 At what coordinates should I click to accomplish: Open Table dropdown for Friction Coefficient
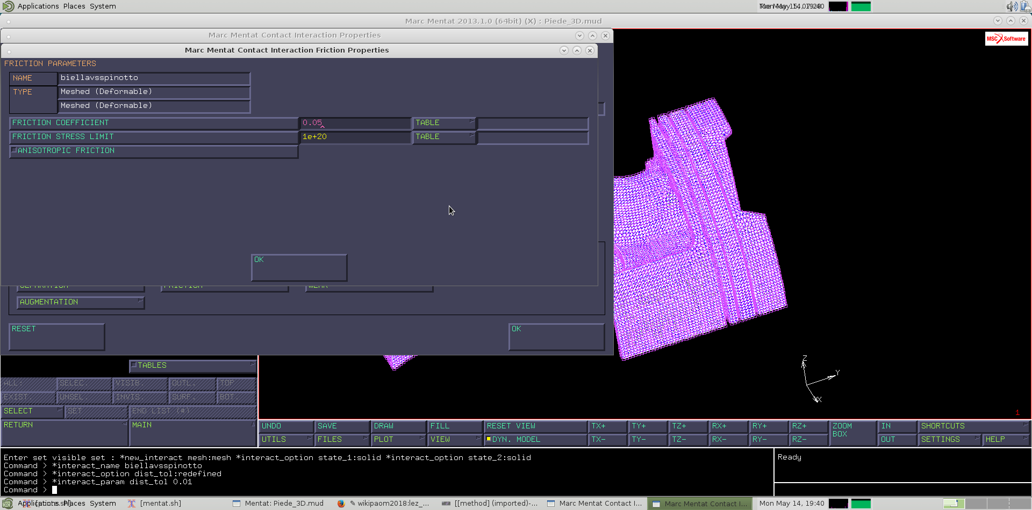(x=444, y=123)
